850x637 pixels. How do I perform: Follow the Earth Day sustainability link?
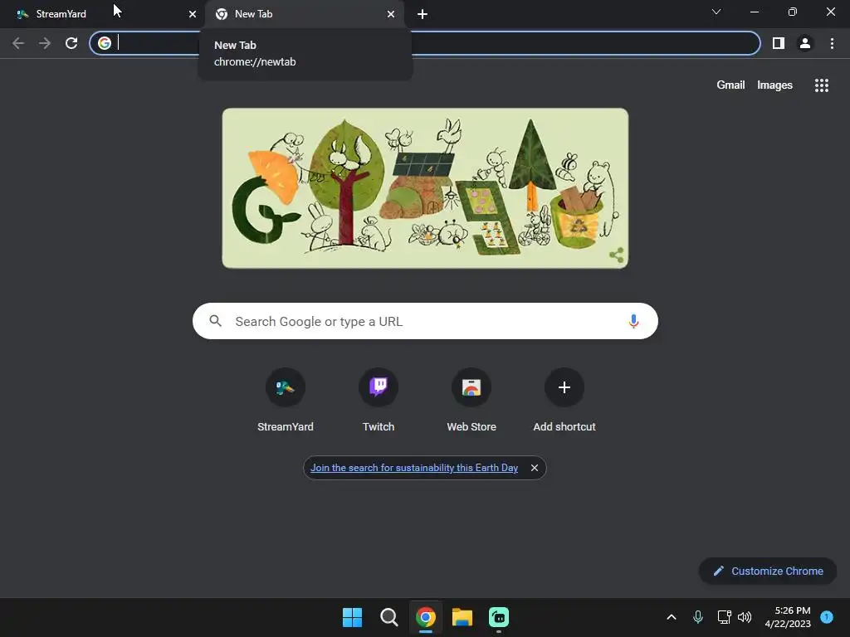click(414, 468)
